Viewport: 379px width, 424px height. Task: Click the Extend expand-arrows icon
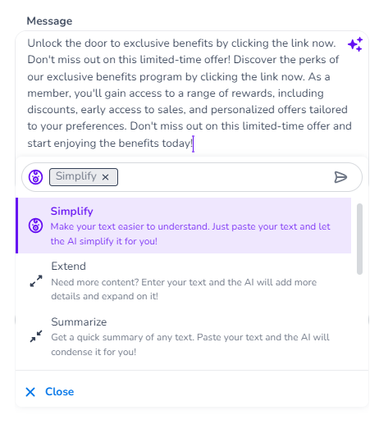(36, 280)
